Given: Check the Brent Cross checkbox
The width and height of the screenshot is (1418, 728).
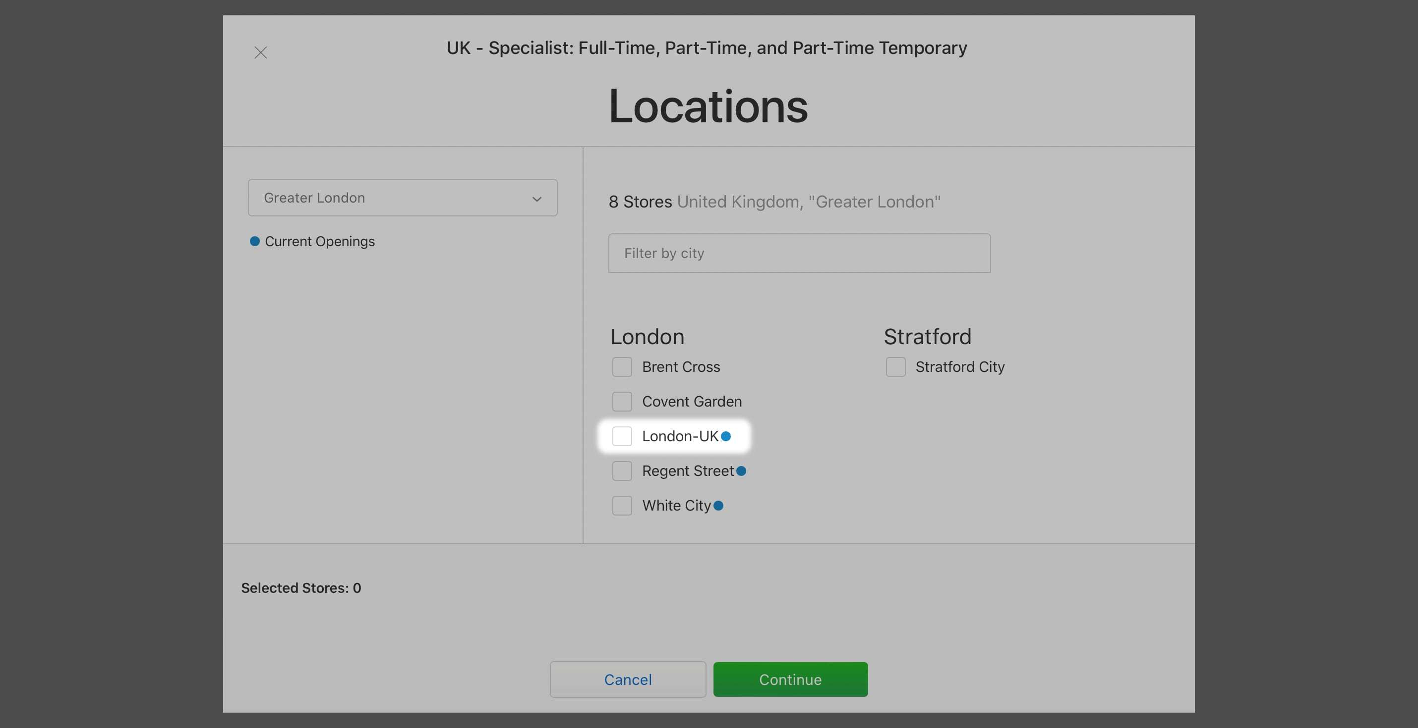Looking at the screenshot, I should tap(622, 367).
